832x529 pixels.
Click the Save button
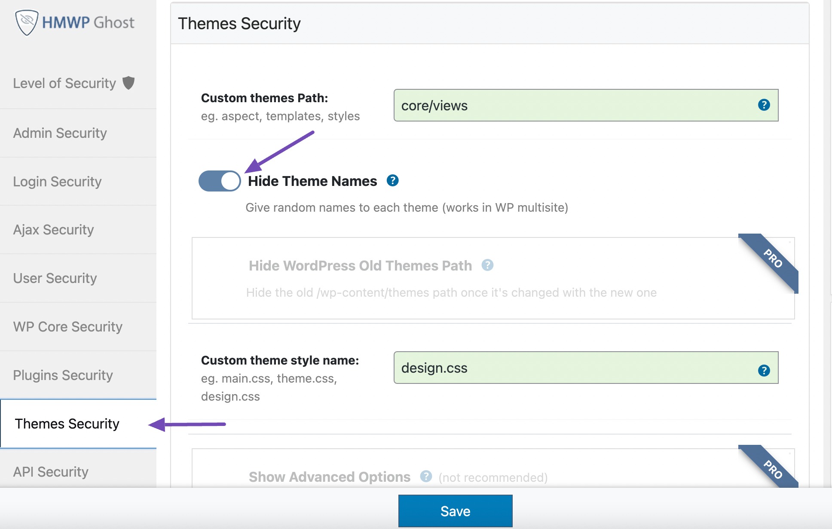pos(455,511)
